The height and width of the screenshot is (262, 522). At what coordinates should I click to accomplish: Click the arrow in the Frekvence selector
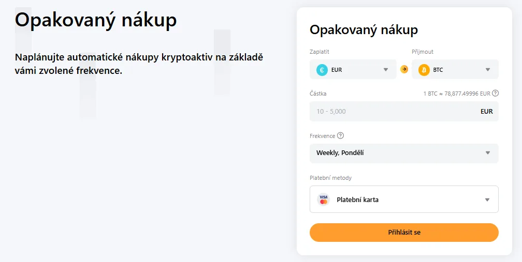click(488, 153)
